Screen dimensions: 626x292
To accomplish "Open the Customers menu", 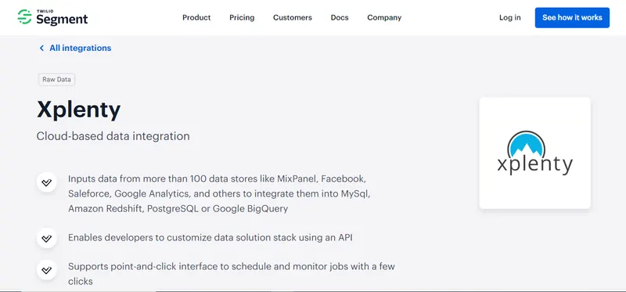I will (292, 17).
